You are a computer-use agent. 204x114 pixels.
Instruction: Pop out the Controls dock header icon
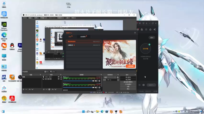coord(135,75)
